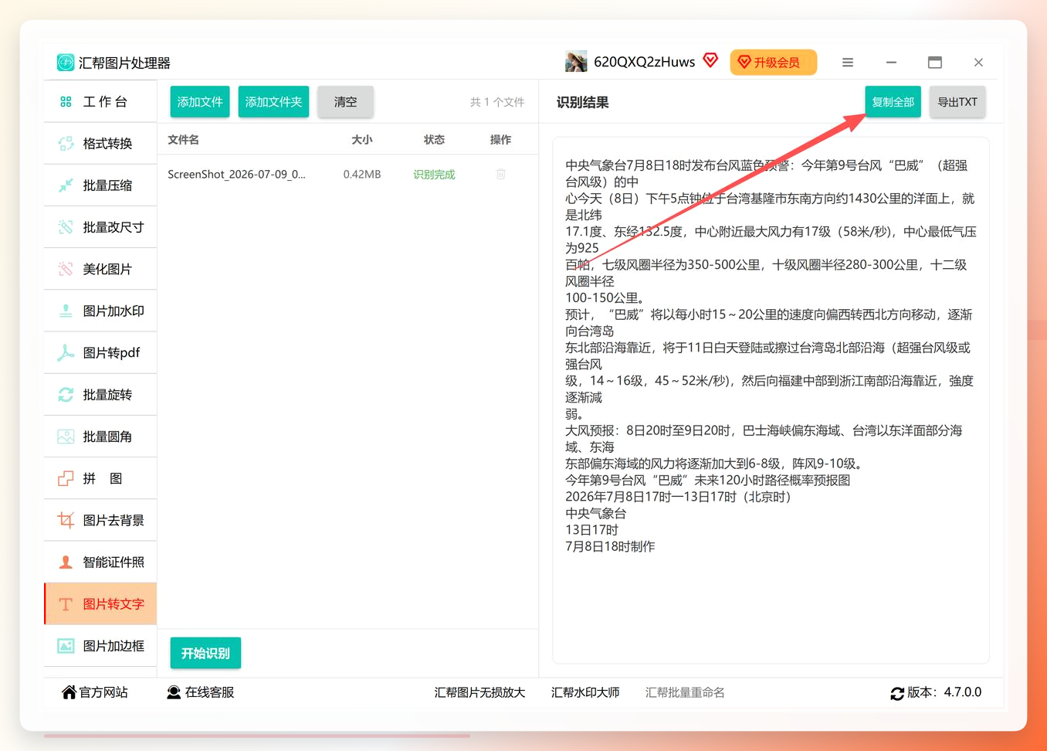
Task: Open the 工作台 menu label
Action: [105, 102]
